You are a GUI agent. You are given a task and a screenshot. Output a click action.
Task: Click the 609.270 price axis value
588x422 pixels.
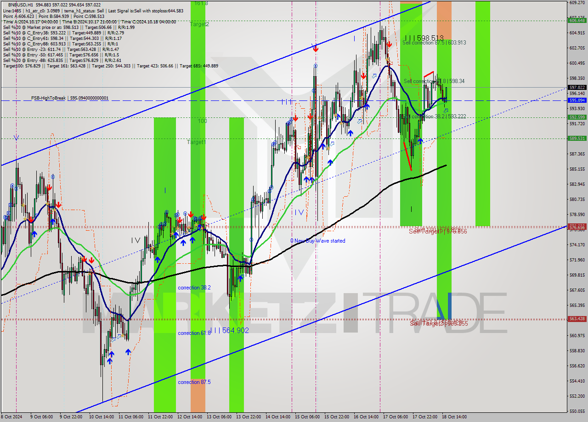[577, 3]
